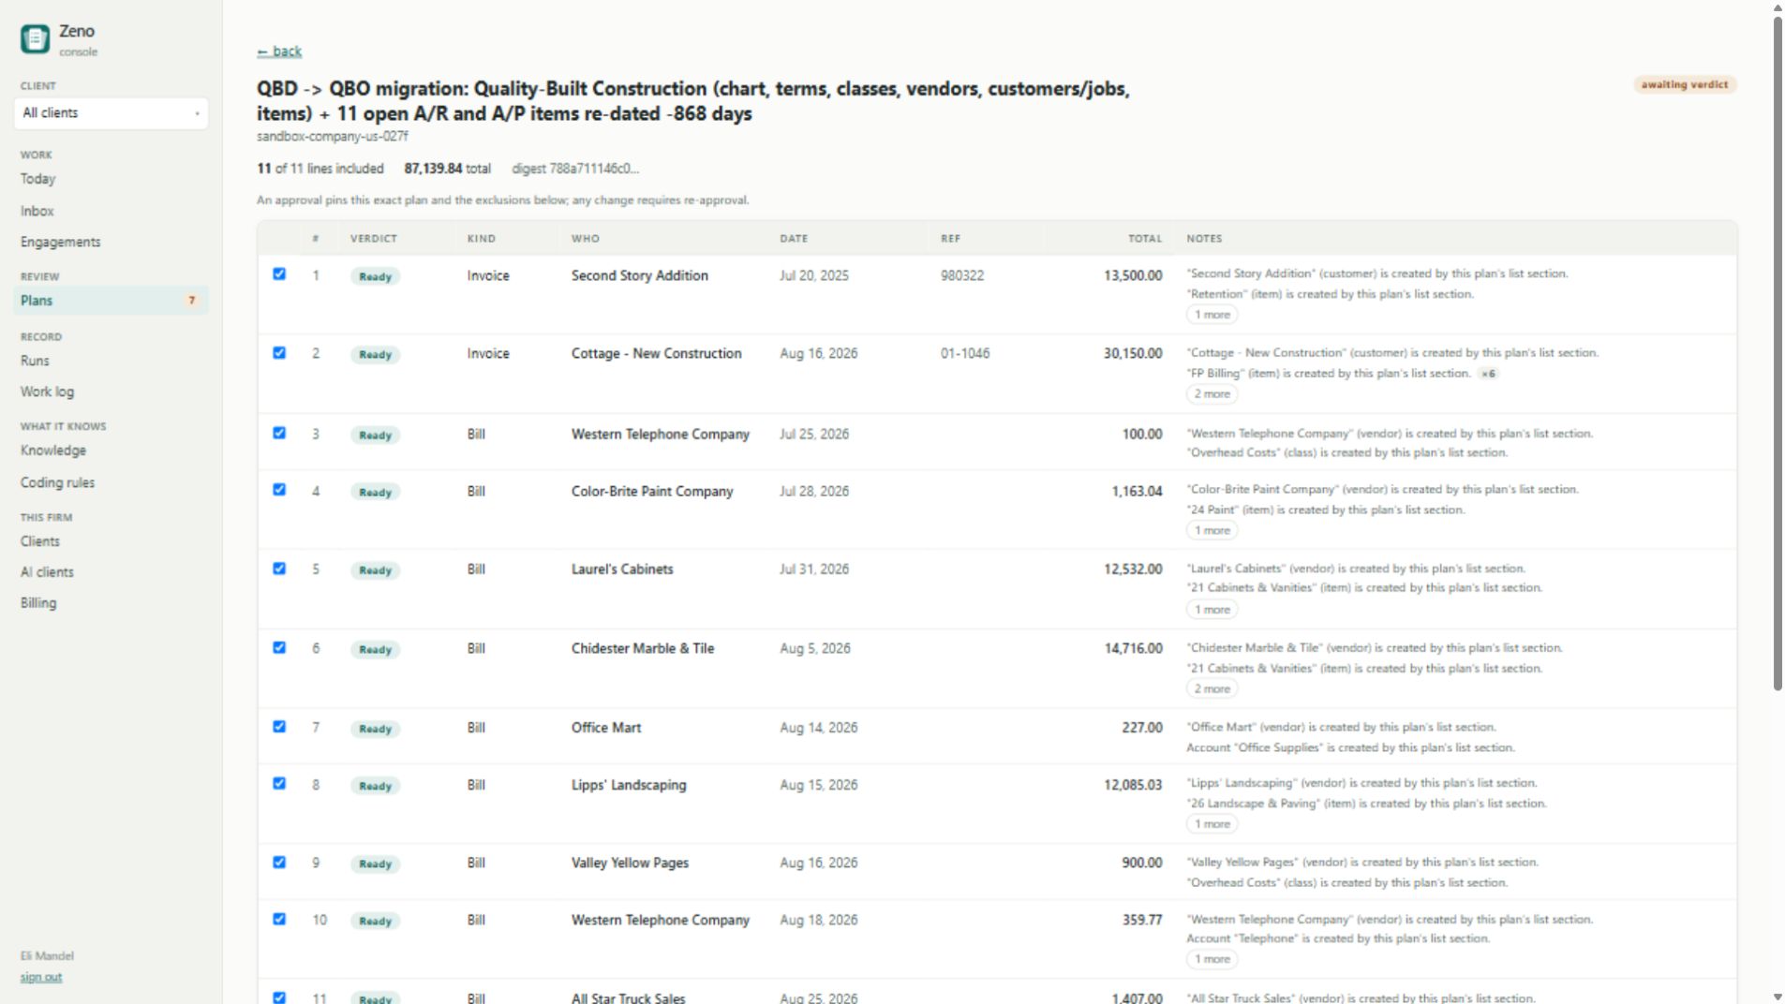Toggle the Color-Brite Paint Company checkbox

[279, 490]
